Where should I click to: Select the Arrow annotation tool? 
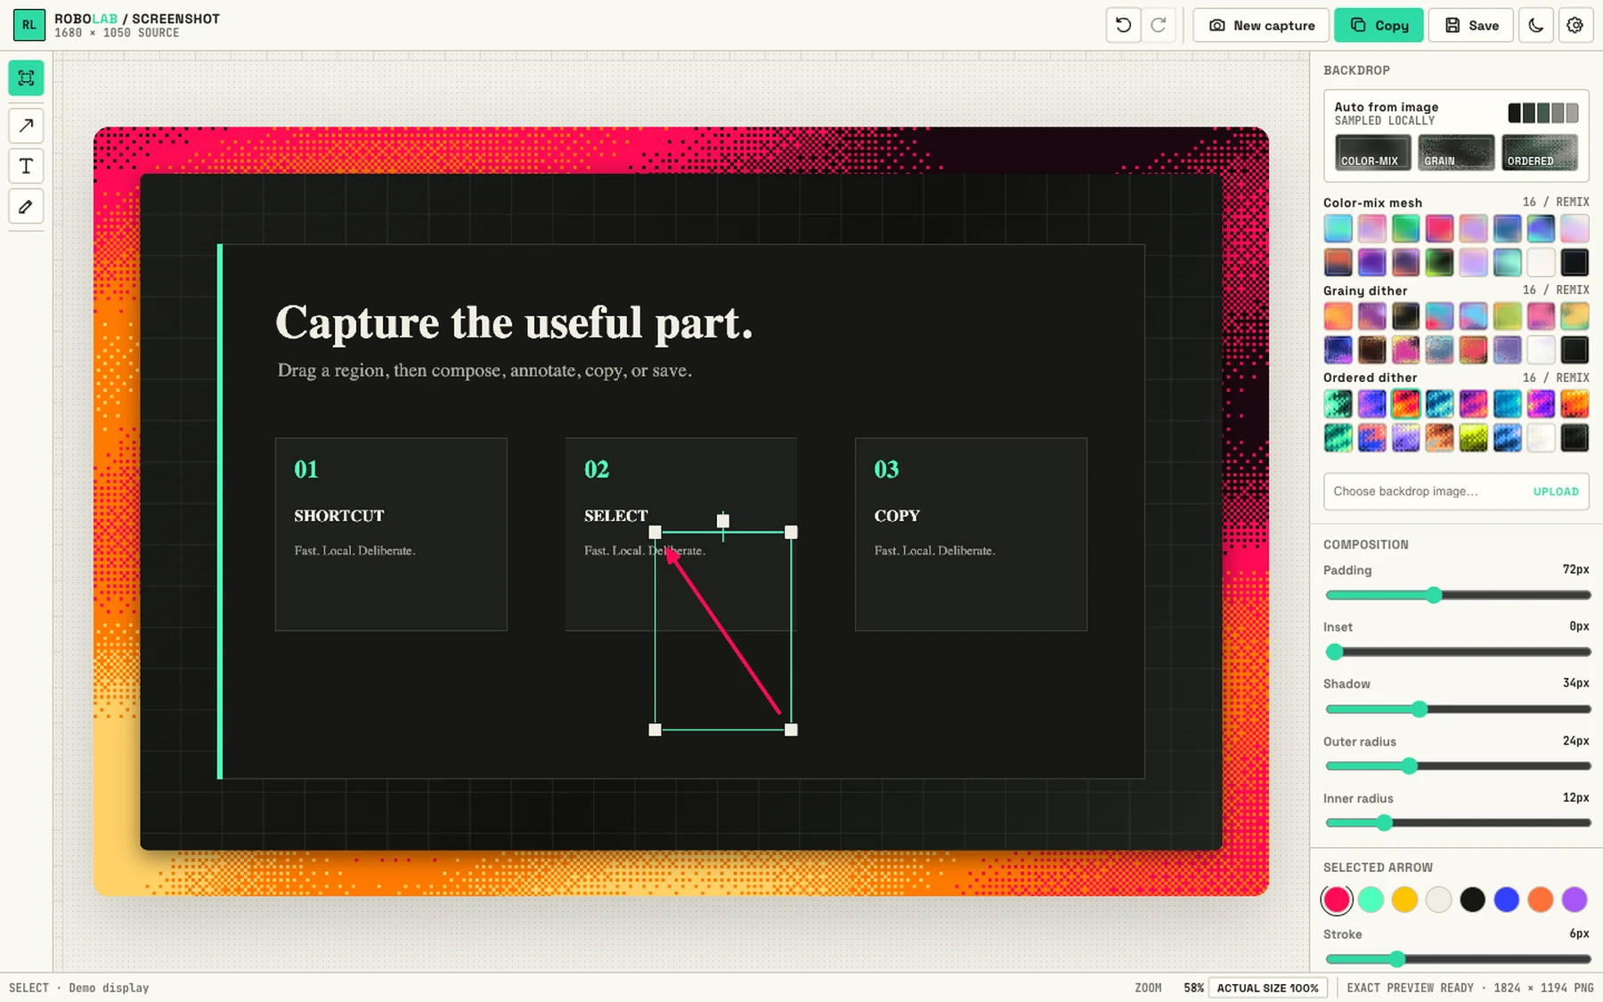coord(26,126)
